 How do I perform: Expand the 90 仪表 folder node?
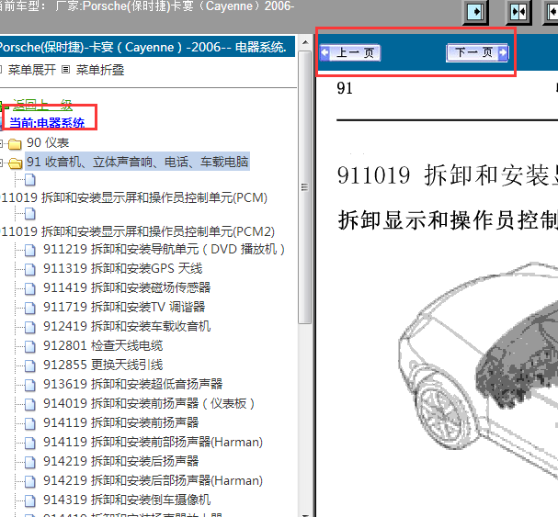(x=1, y=143)
